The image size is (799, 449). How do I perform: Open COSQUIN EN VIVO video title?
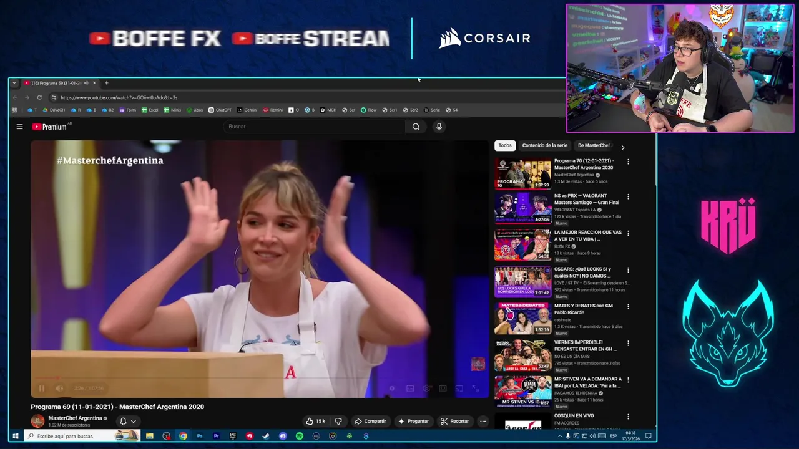574,416
